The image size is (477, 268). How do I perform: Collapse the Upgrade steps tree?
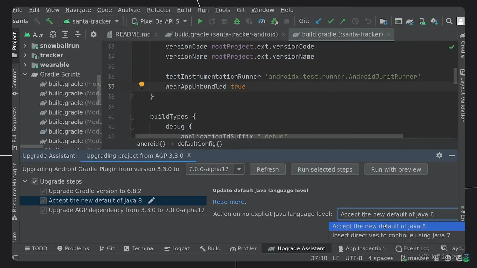pyautogui.click(x=25, y=181)
